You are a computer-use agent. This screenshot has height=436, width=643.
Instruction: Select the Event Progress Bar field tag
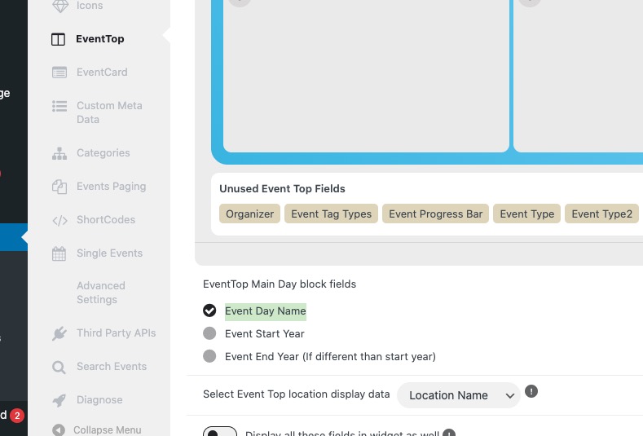(x=435, y=214)
